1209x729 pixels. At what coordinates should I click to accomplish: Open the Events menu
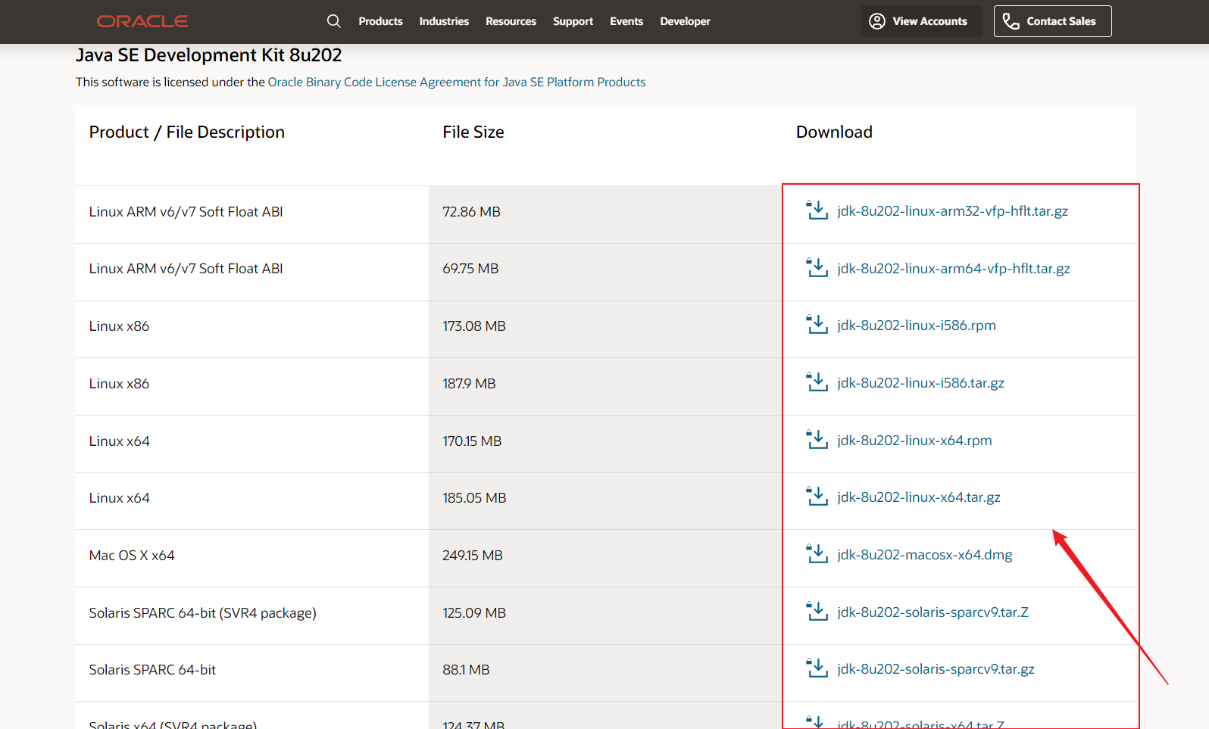[626, 21]
